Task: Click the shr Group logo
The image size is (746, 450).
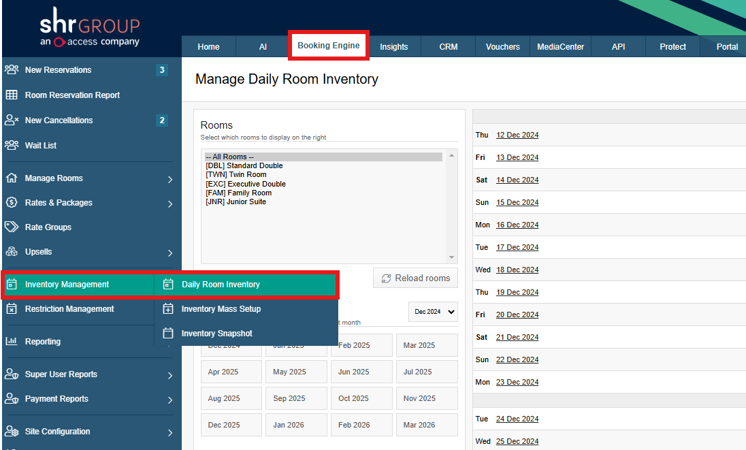Action: 90,27
